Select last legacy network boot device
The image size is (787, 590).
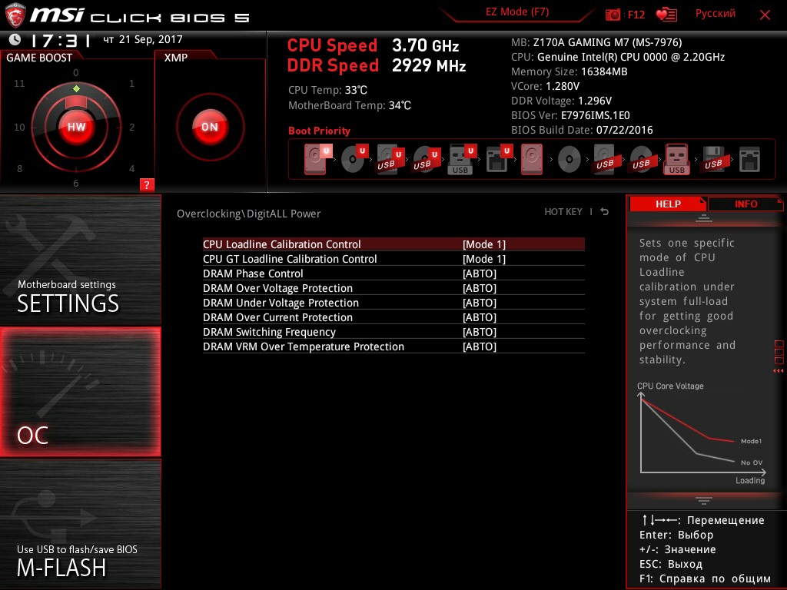749,160
